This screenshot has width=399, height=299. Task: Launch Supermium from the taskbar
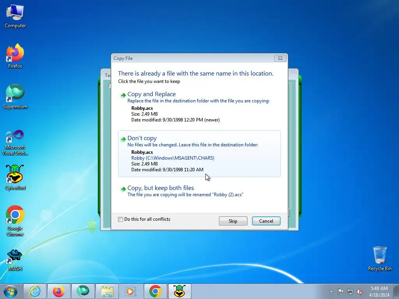point(83,291)
